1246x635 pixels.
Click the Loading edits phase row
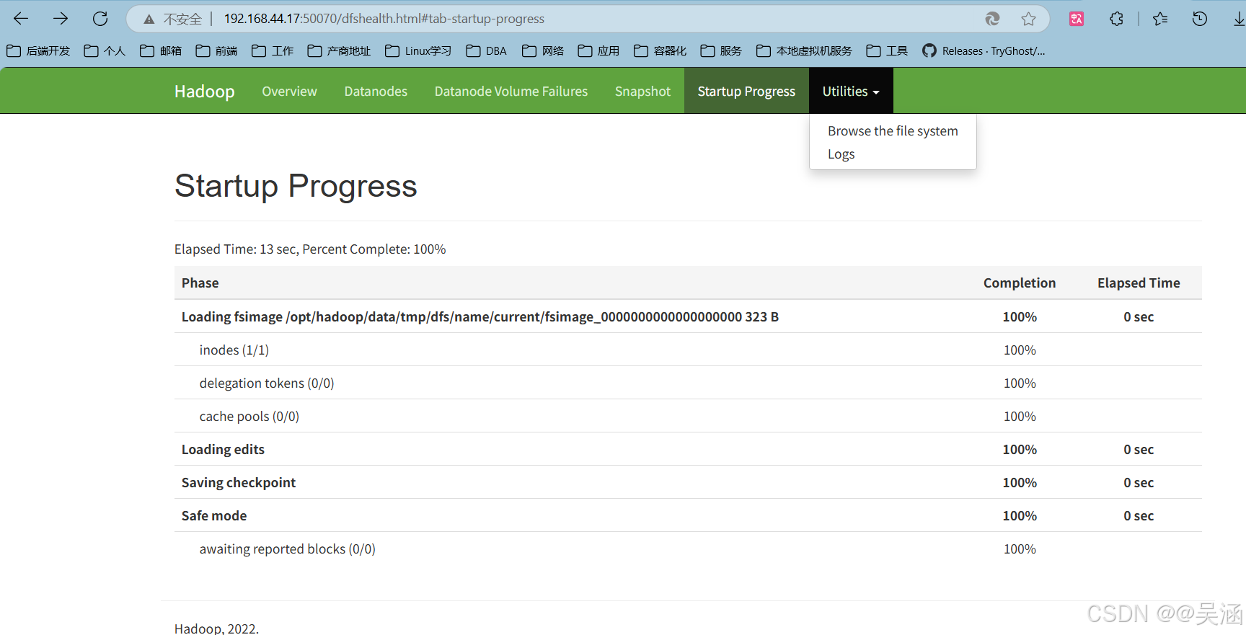click(688, 449)
